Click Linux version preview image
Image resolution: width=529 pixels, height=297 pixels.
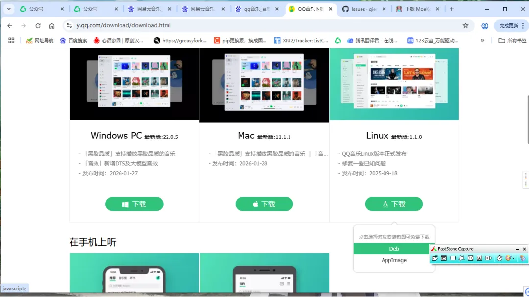[x=394, y=84]
